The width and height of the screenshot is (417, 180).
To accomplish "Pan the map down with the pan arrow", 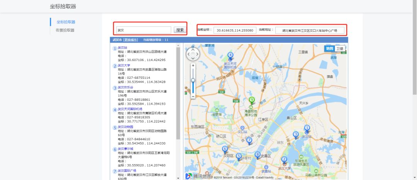I will [193, 59].
